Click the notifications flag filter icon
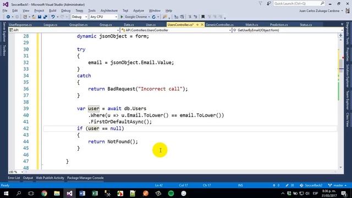 [260, 4]
